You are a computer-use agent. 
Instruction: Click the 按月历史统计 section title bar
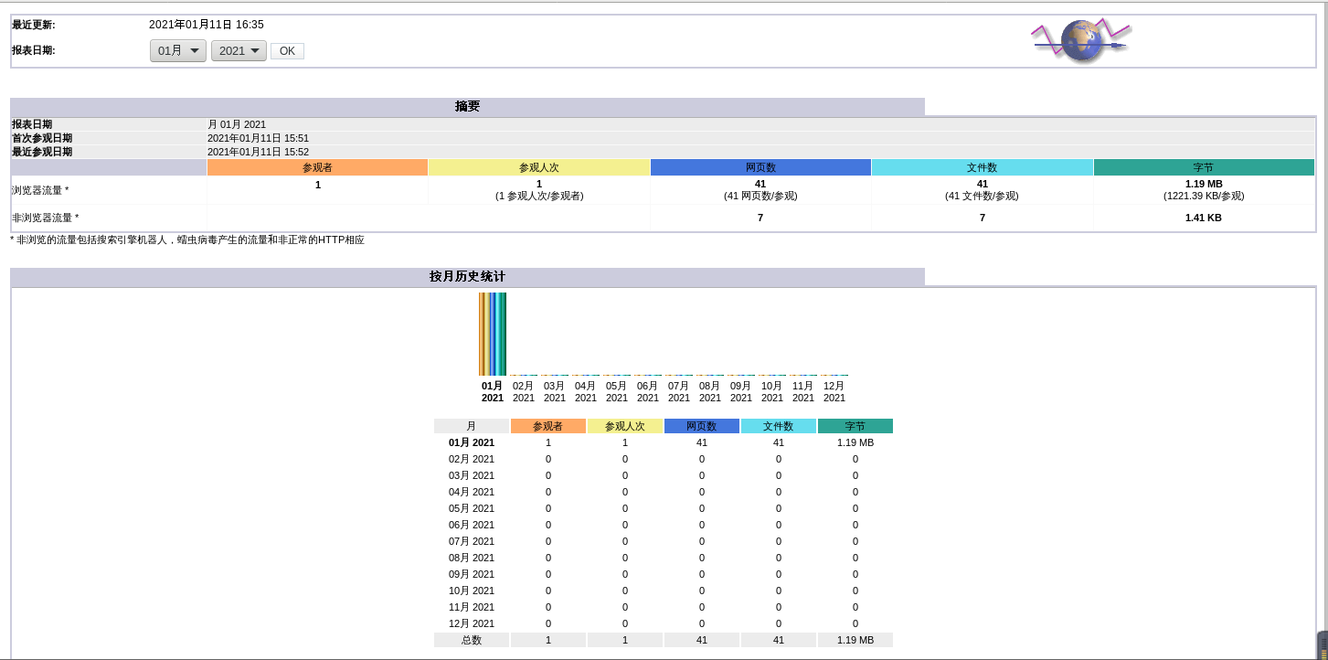[x=467, y=276]
